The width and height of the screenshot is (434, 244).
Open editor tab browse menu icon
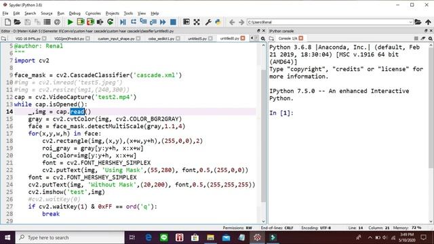[3, 39]
